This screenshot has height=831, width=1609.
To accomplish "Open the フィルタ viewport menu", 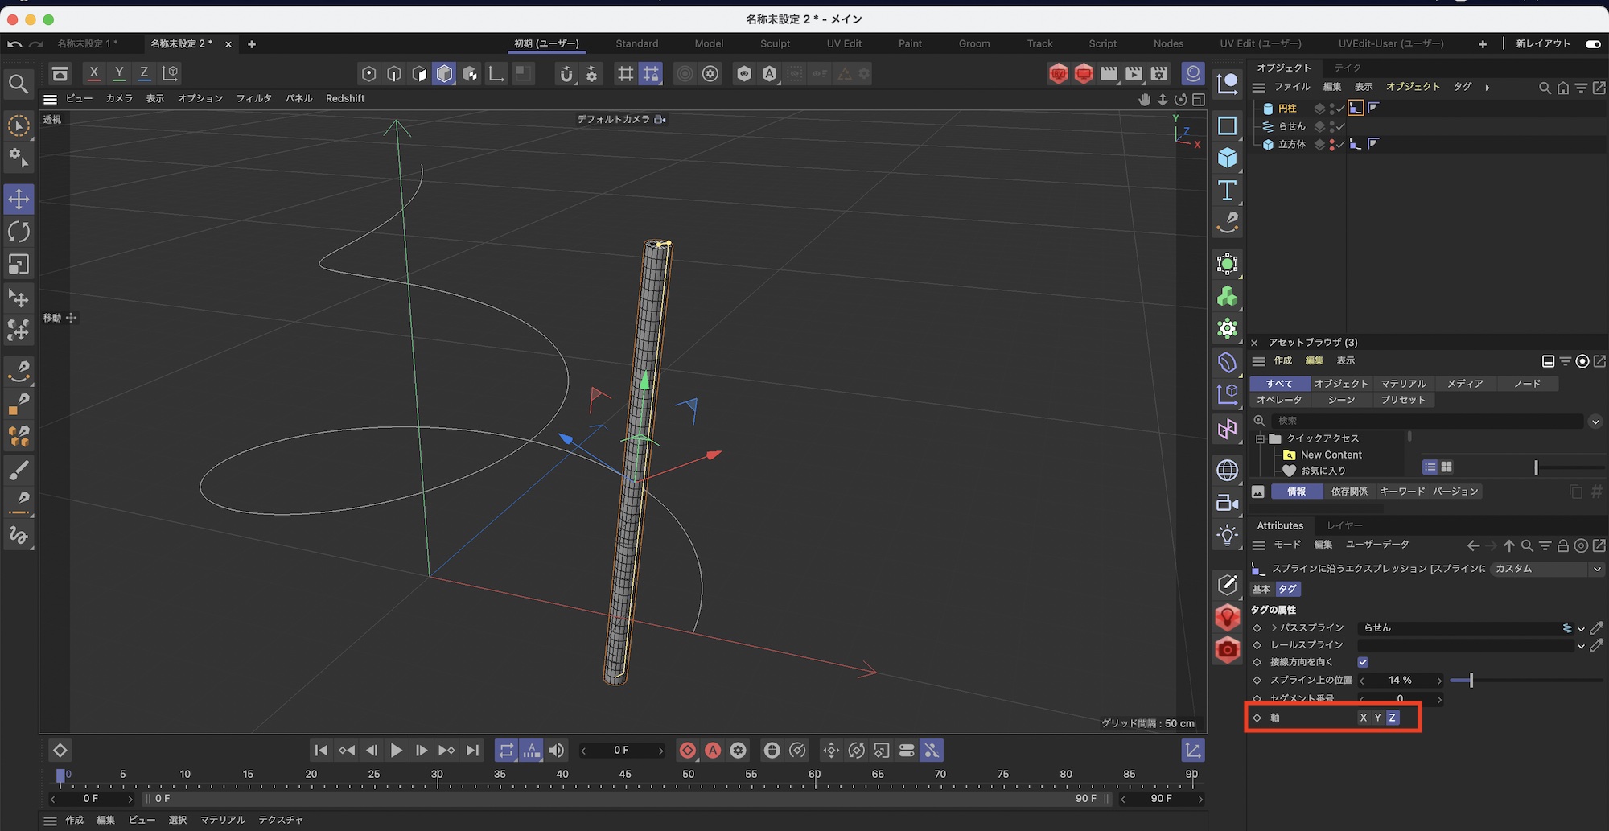I will [x=253, y=98].
